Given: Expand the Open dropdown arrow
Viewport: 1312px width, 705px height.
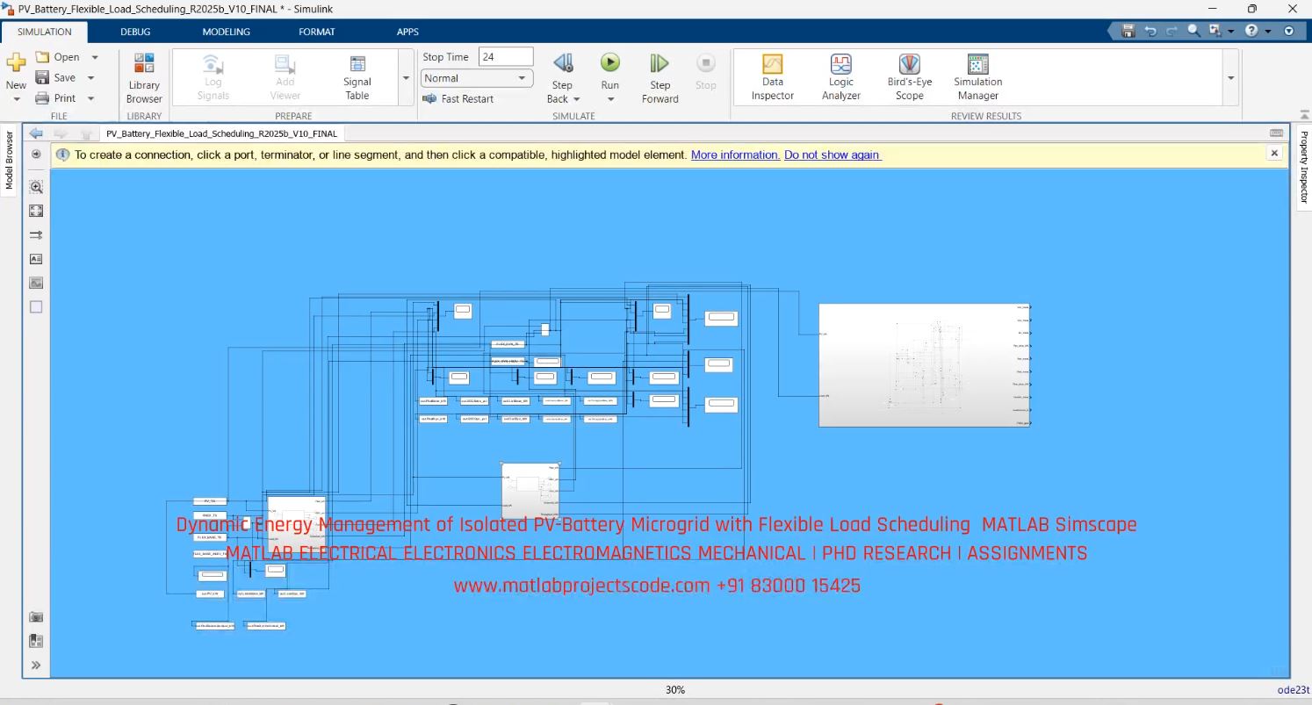Looking at the screenshot, I should (x=95, y=57).
